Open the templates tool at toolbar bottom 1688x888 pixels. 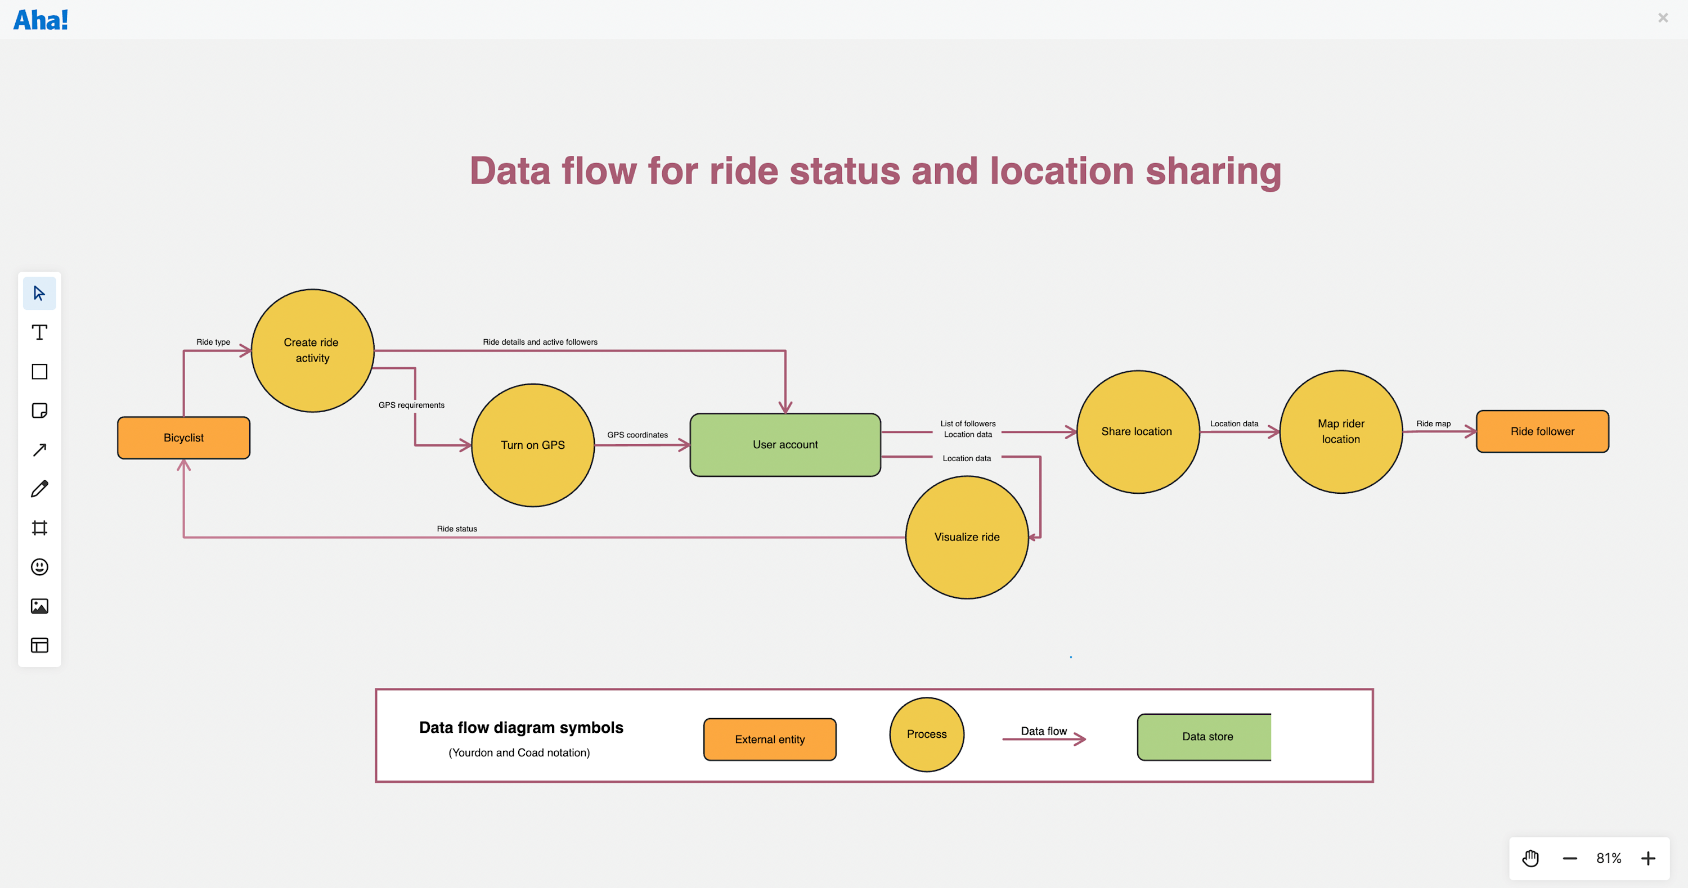pos(39,645)
